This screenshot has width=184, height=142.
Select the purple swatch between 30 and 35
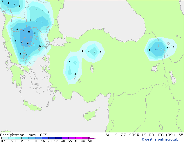click(65, 138)
